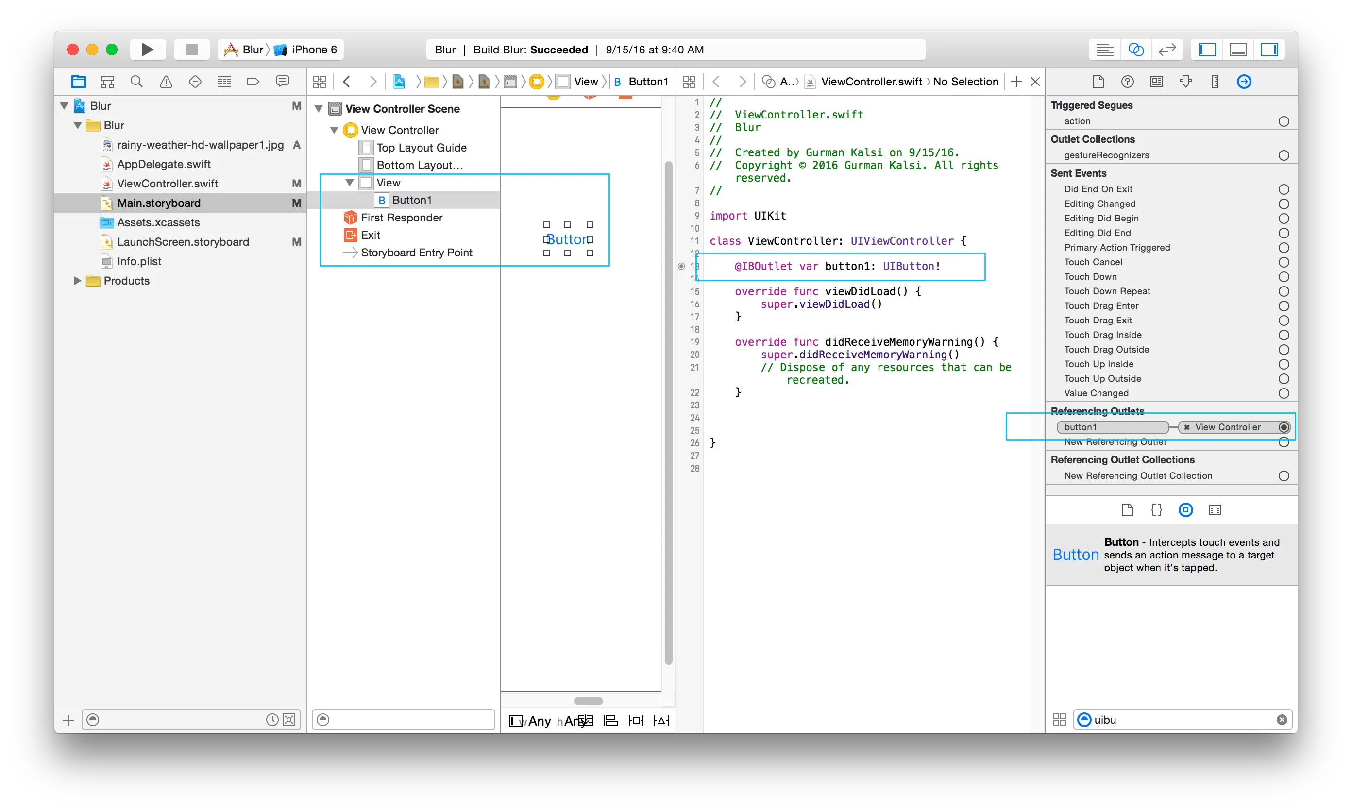The width and height of the screenshot is (1352, 811).
Task: Click the Stop build button
Action: tap(191, 50)
